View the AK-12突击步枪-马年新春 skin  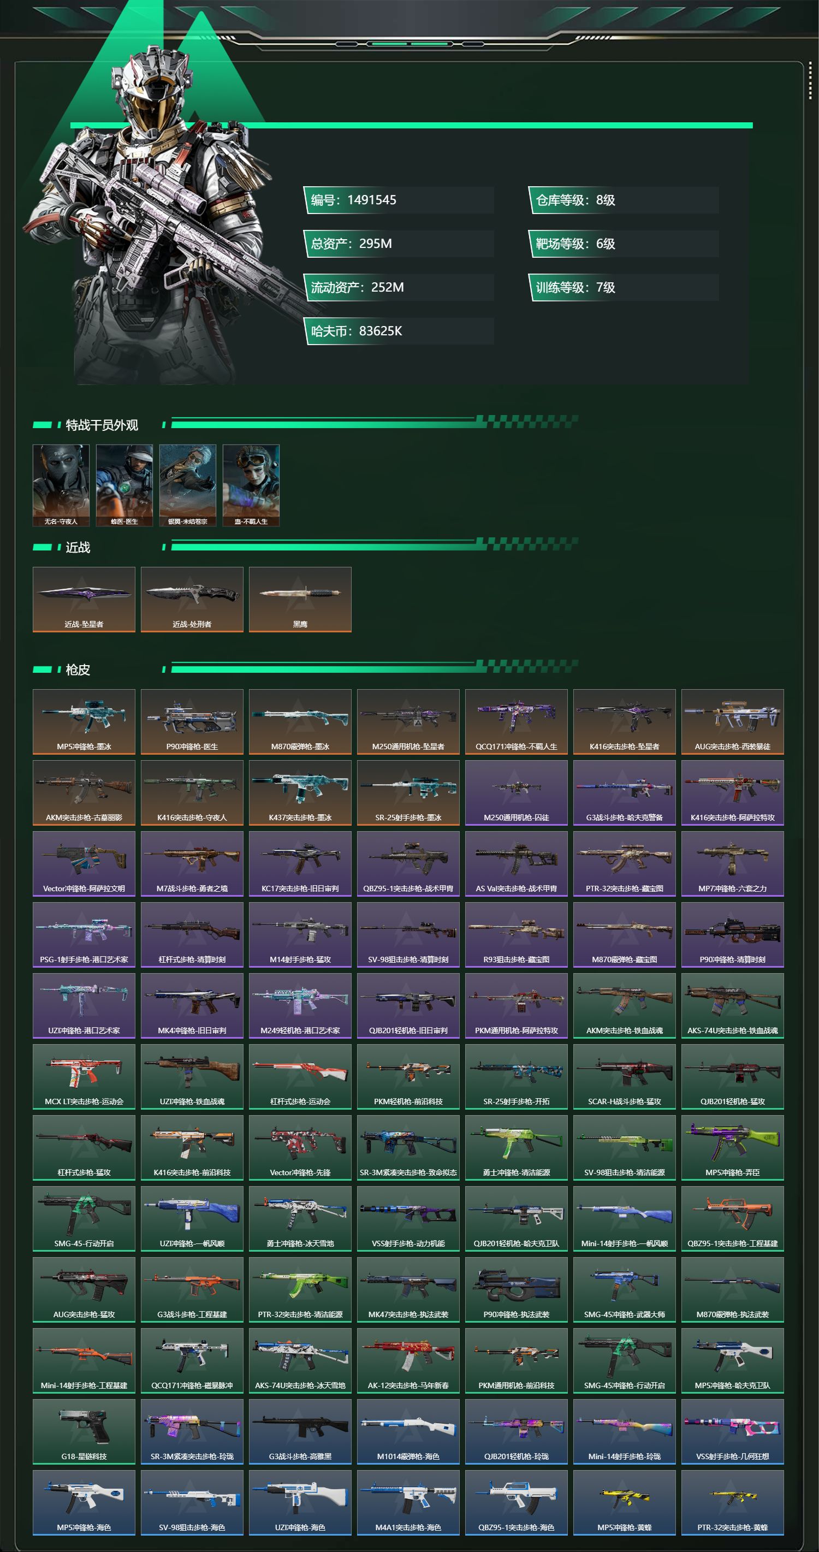408,1361
